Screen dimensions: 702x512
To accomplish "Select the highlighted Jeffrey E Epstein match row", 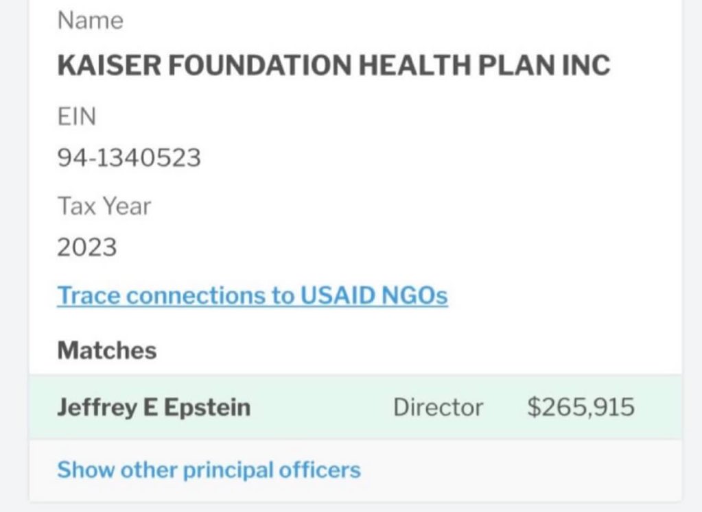I will click(355, 407).
